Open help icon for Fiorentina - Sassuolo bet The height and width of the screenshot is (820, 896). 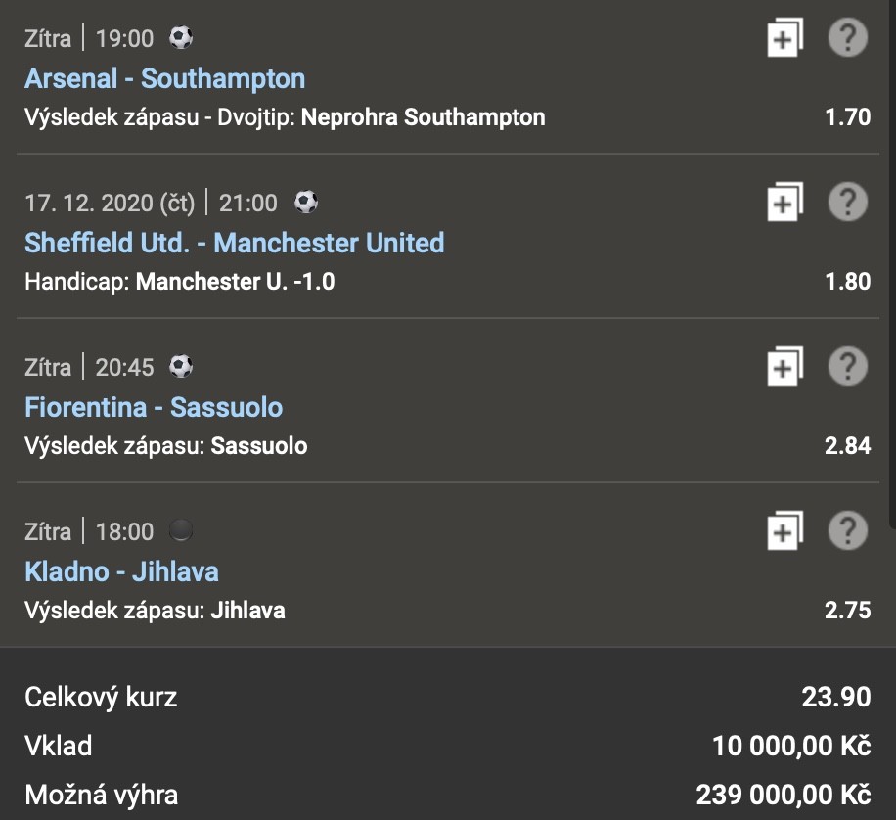pyautogui.click(x=848, y=367)
